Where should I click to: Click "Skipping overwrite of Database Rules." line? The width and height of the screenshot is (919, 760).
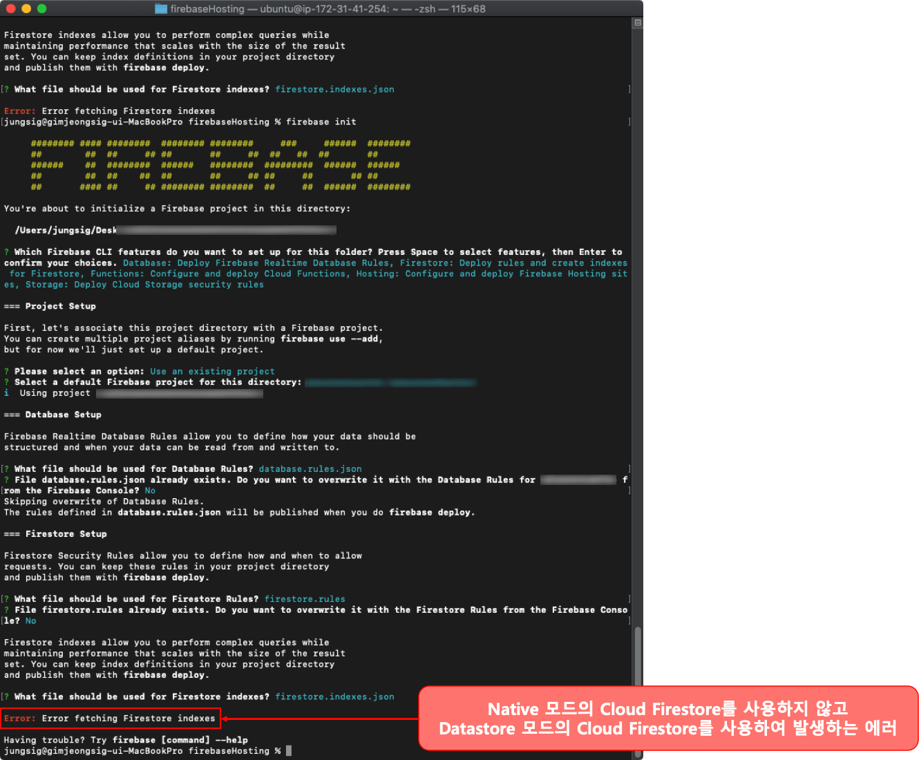pos(104,502)
